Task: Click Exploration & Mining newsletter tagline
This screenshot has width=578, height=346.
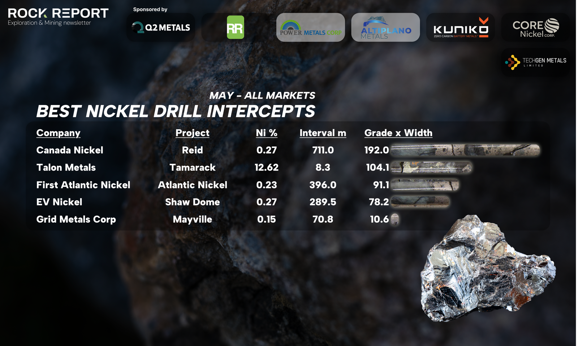Action: pyautogui.click(x=49, y=23)
